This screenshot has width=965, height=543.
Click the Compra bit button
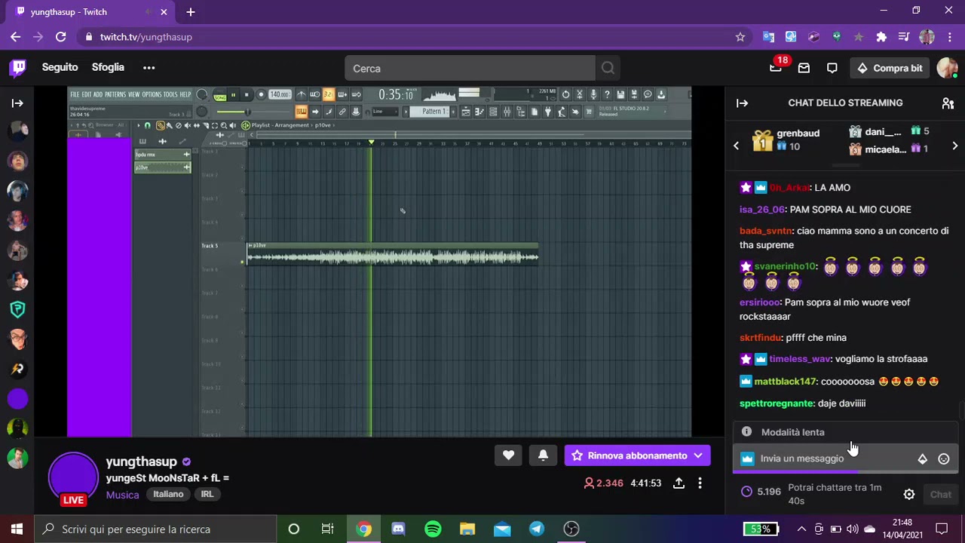[890, 68]
